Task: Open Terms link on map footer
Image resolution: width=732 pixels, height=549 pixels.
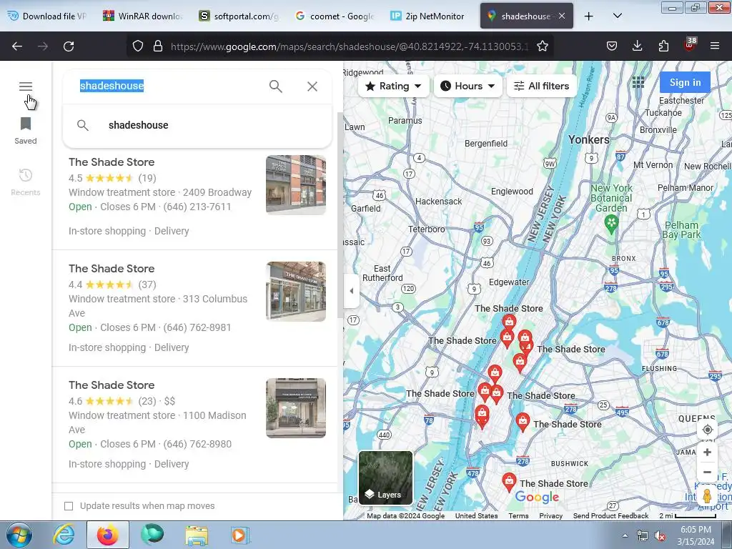Action: (x=518, y=516)
